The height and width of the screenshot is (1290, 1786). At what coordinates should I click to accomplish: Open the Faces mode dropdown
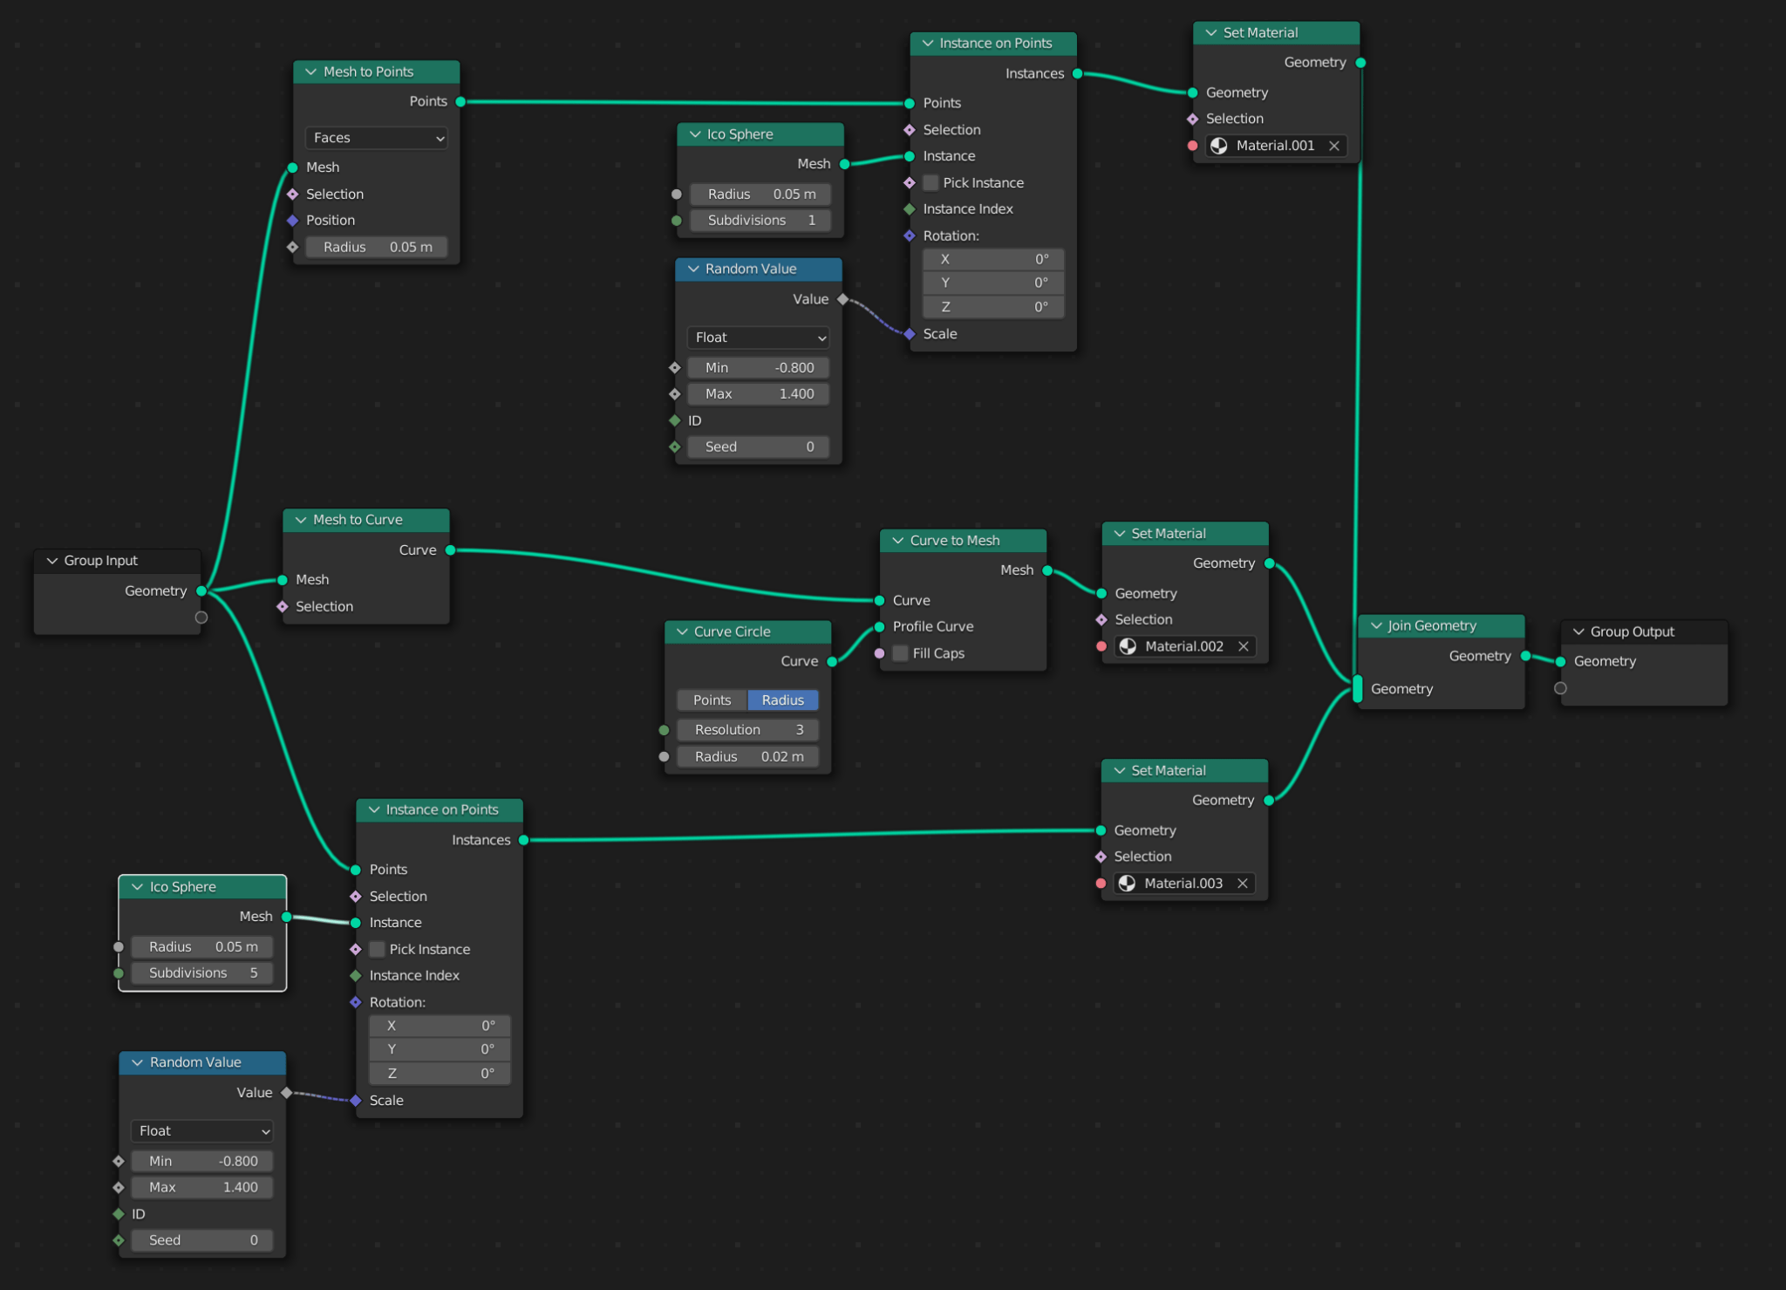coord(377,138)
